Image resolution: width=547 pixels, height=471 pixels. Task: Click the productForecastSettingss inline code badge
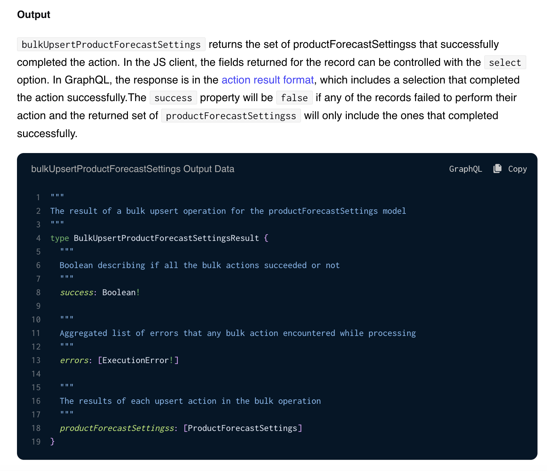coord(231,115)
